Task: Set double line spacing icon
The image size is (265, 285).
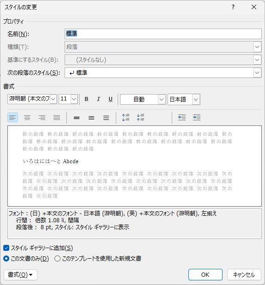Action: (x=106, y=118)
